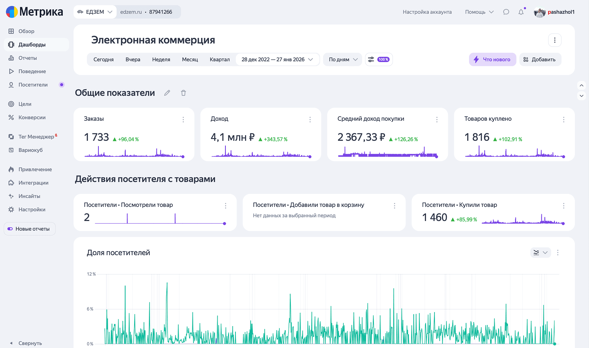The width and height of the screenshot is (589, 348).
Task: Open dashboard three-dot menu by the title
Action: 555,40
